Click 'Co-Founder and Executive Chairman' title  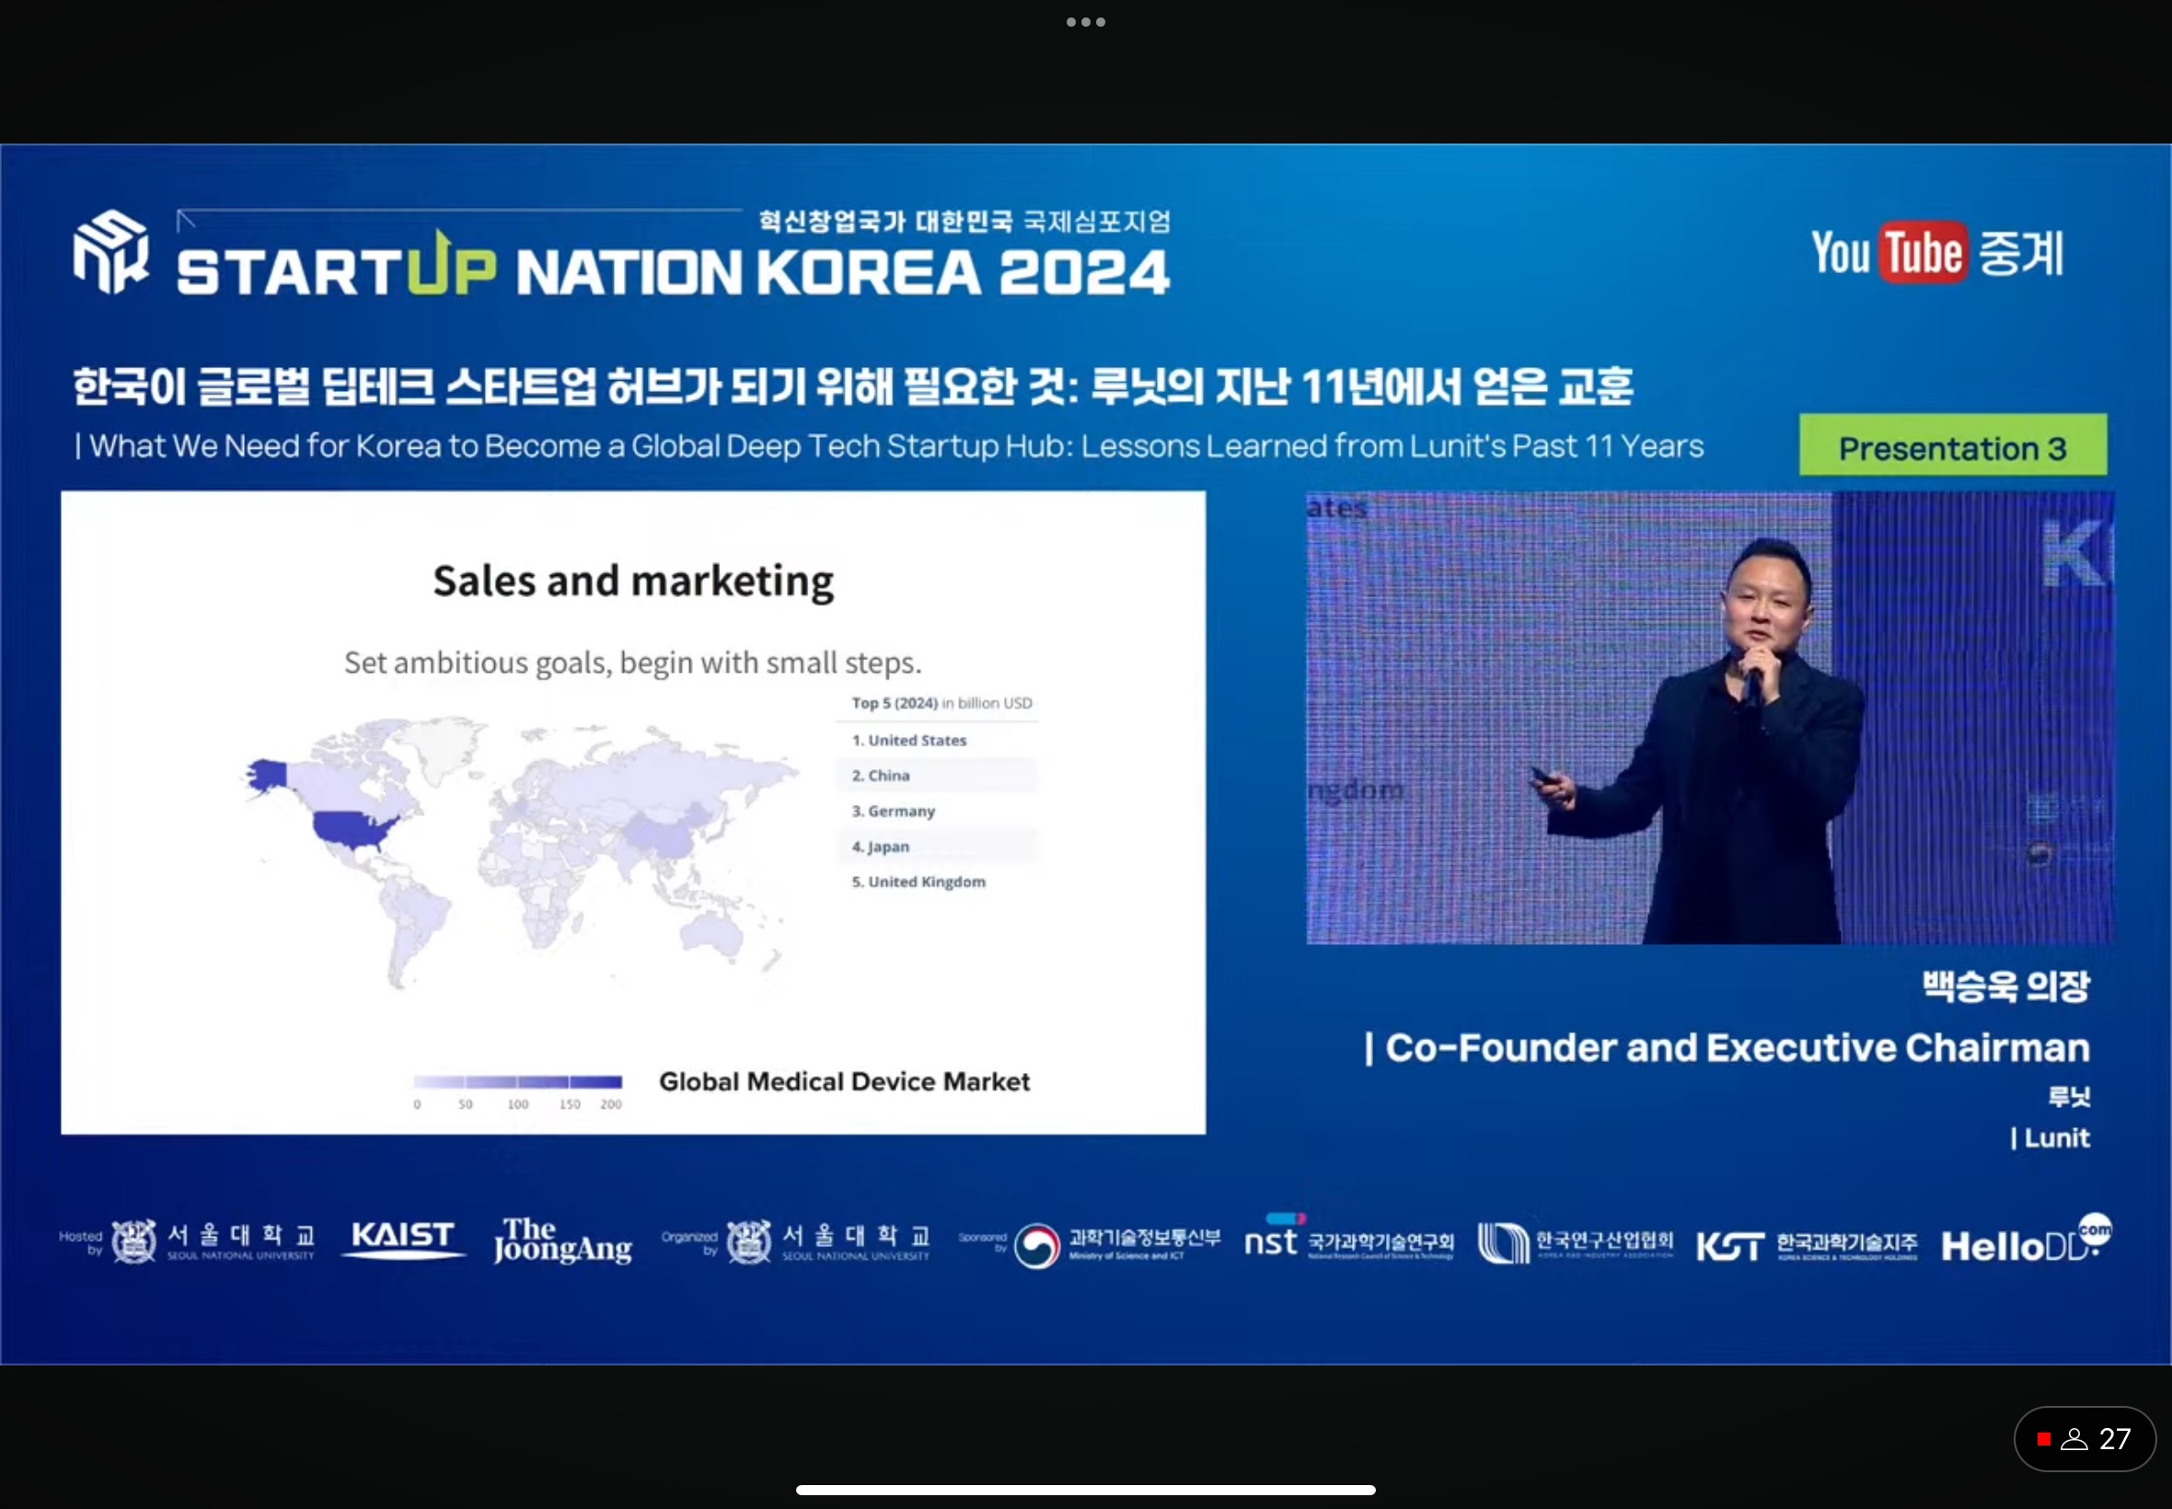(x=1727, y=1048)
